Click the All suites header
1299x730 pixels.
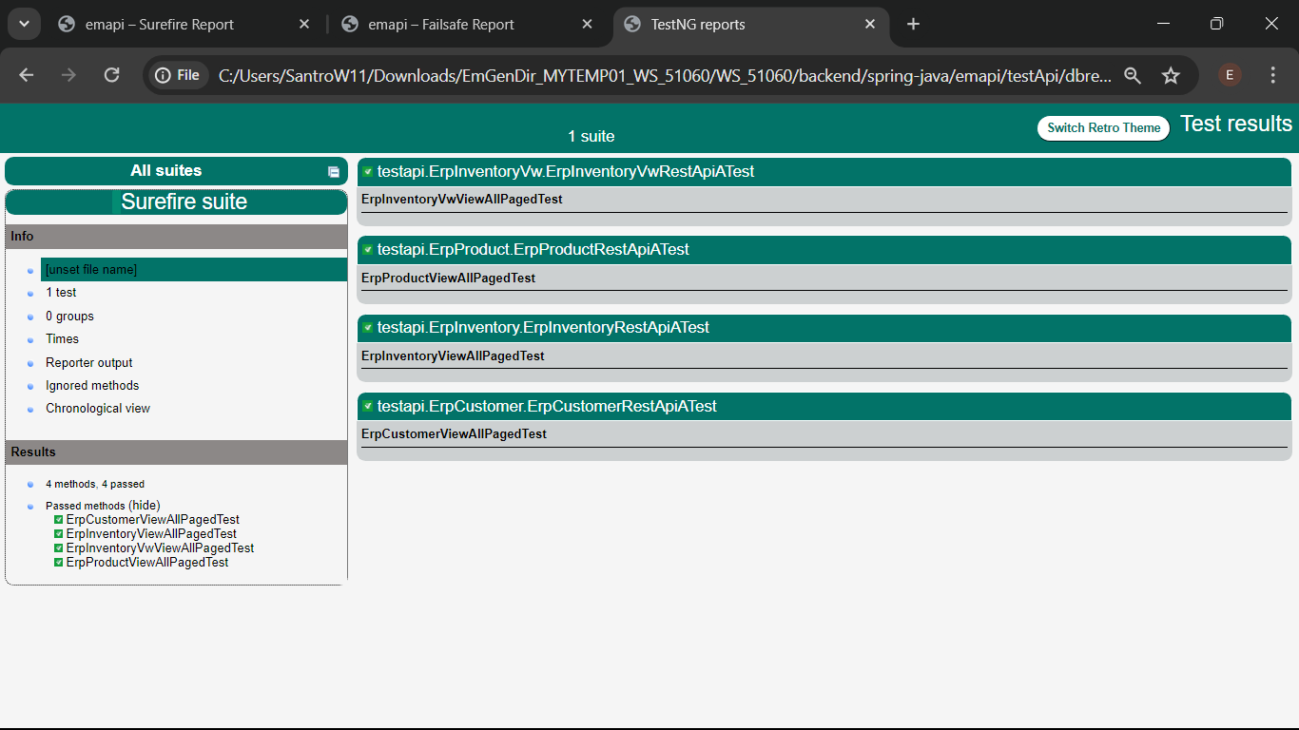pyautogui.click(x=176, y=171)
